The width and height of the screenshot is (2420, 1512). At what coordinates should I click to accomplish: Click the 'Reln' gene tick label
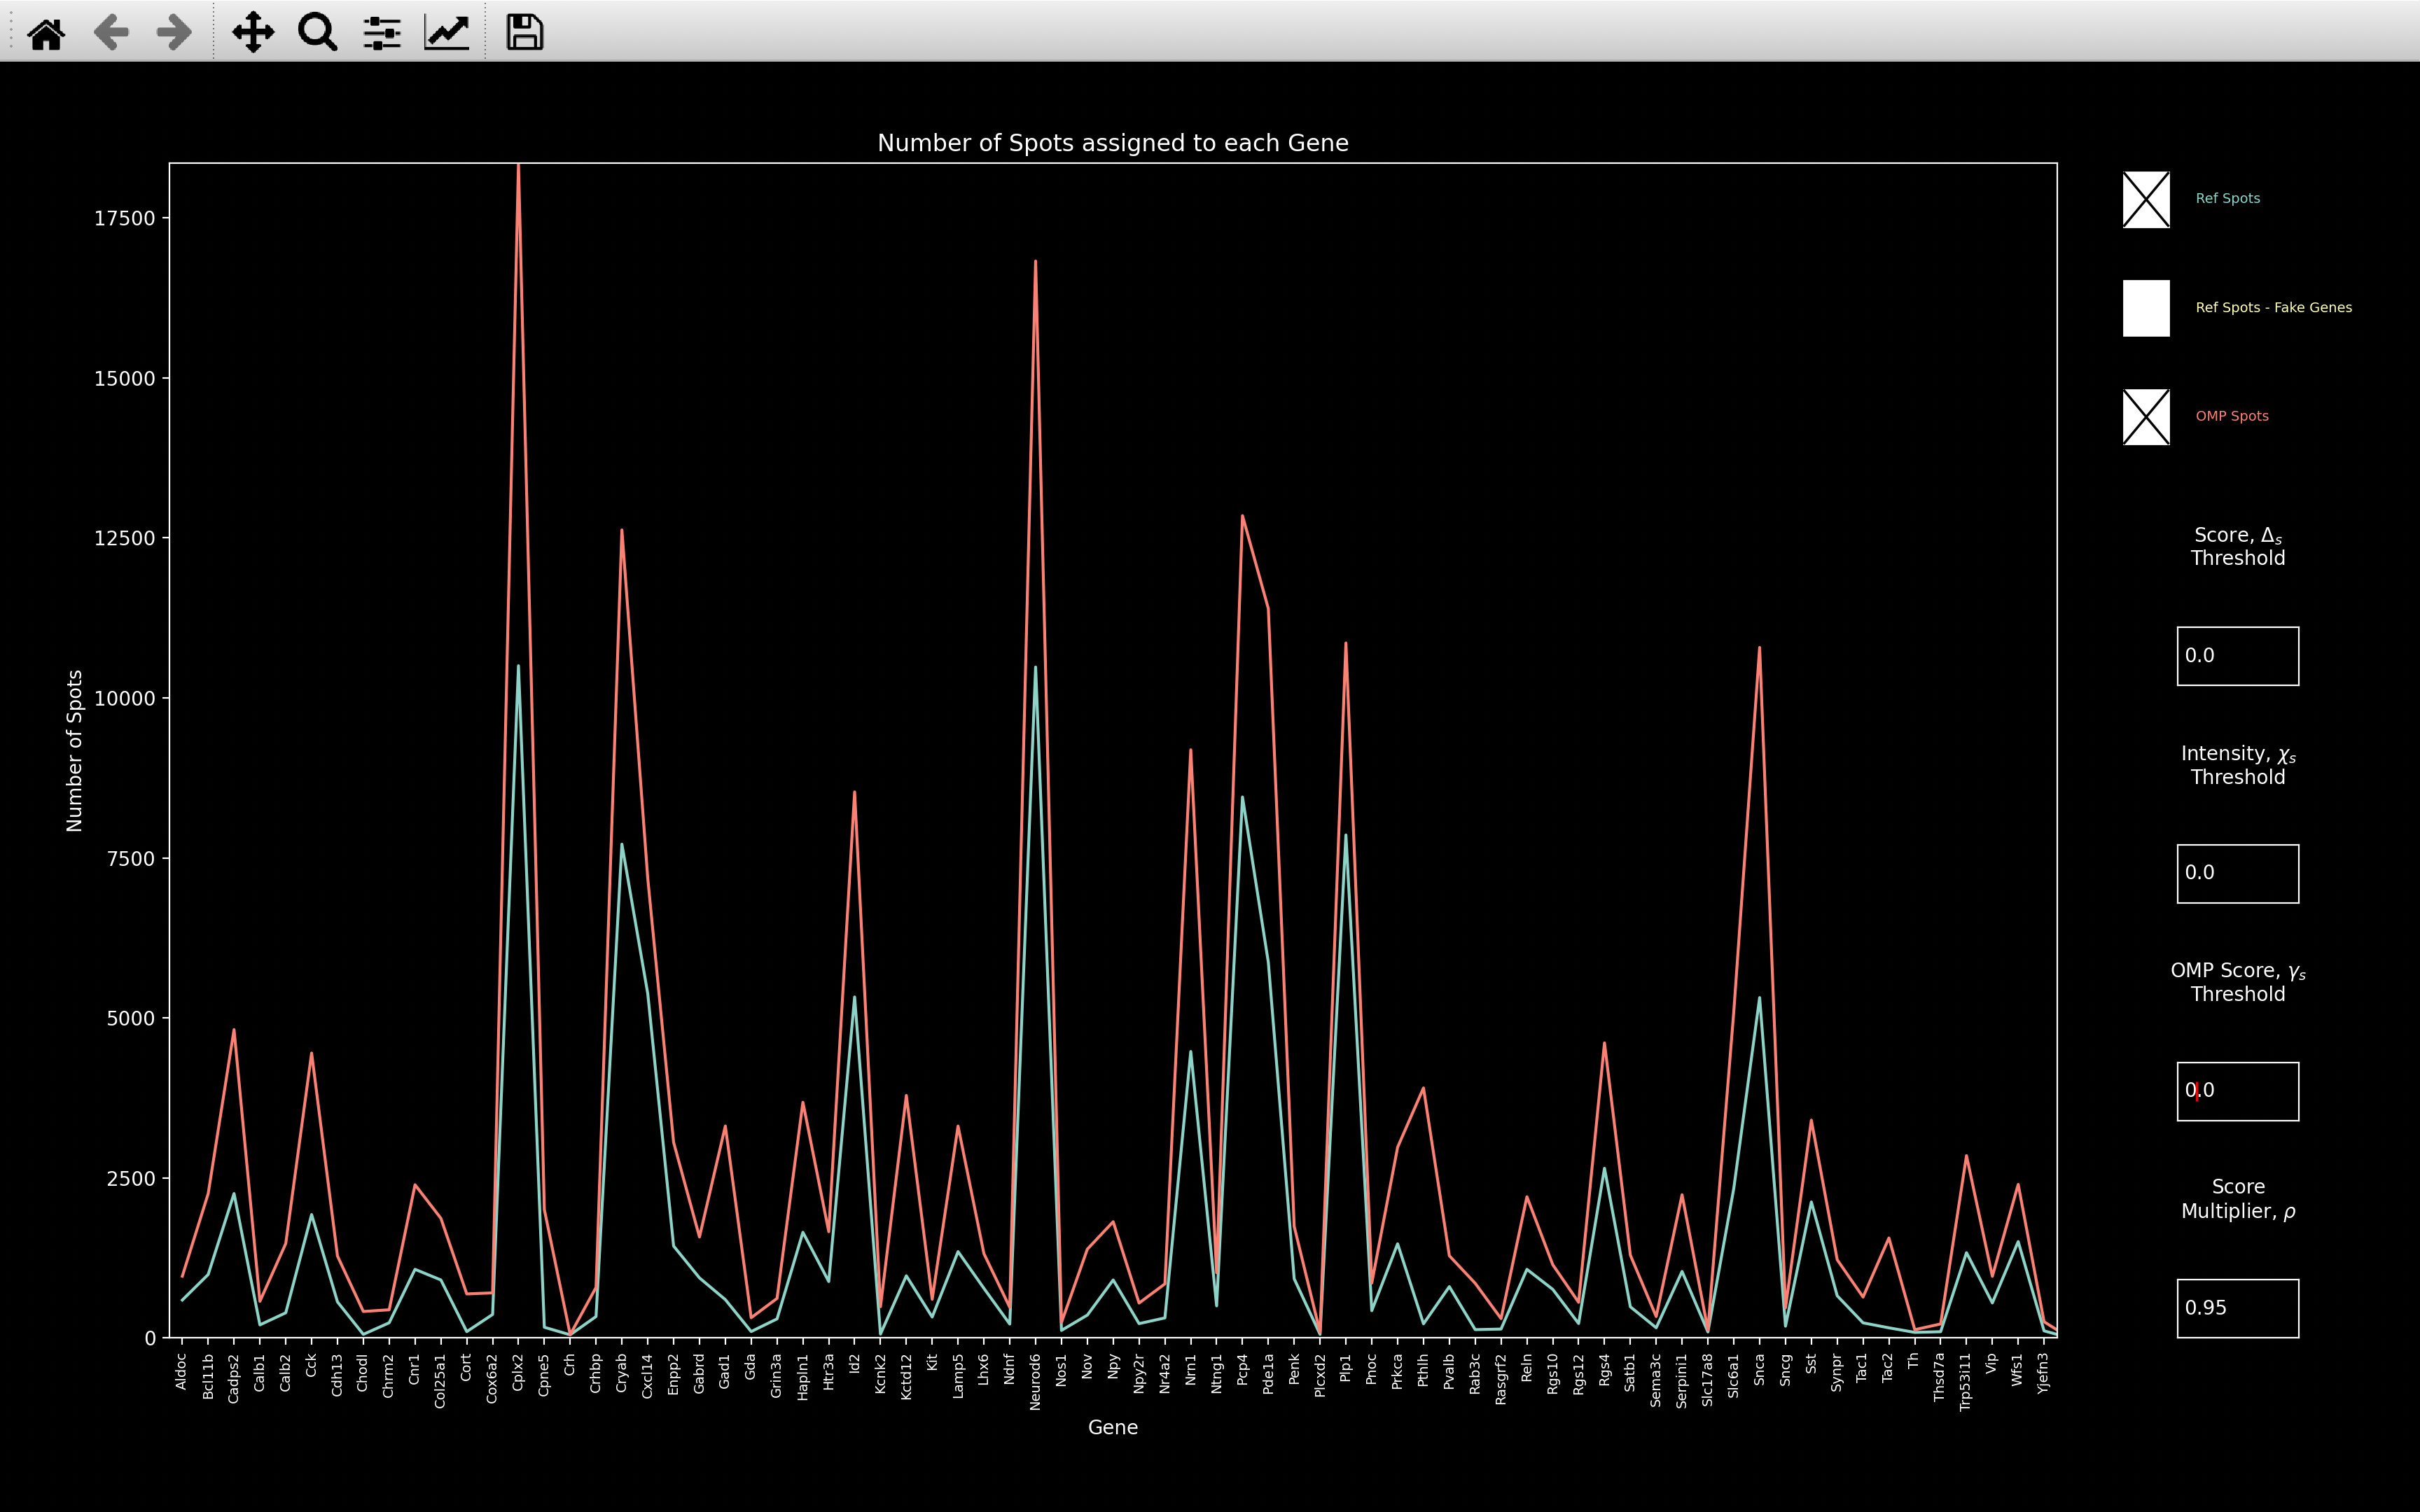(x=1526, y=1368)
